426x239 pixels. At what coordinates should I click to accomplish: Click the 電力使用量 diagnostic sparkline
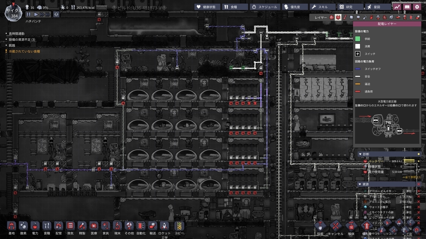point(409,172)
